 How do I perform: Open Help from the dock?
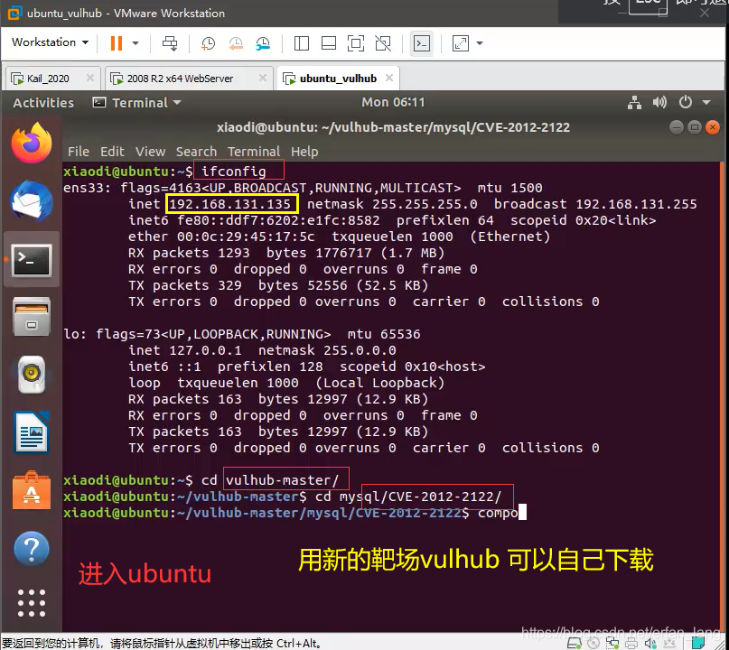click(x=32, y=549)
